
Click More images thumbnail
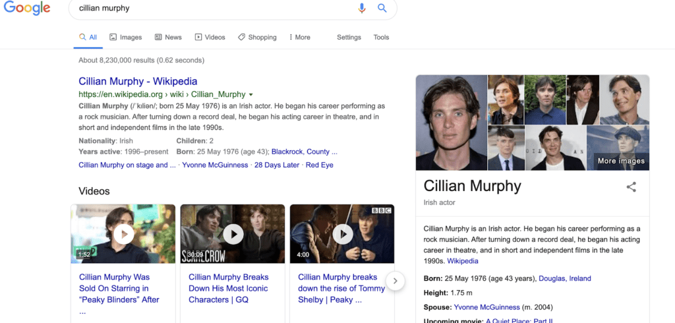point(618,148)
